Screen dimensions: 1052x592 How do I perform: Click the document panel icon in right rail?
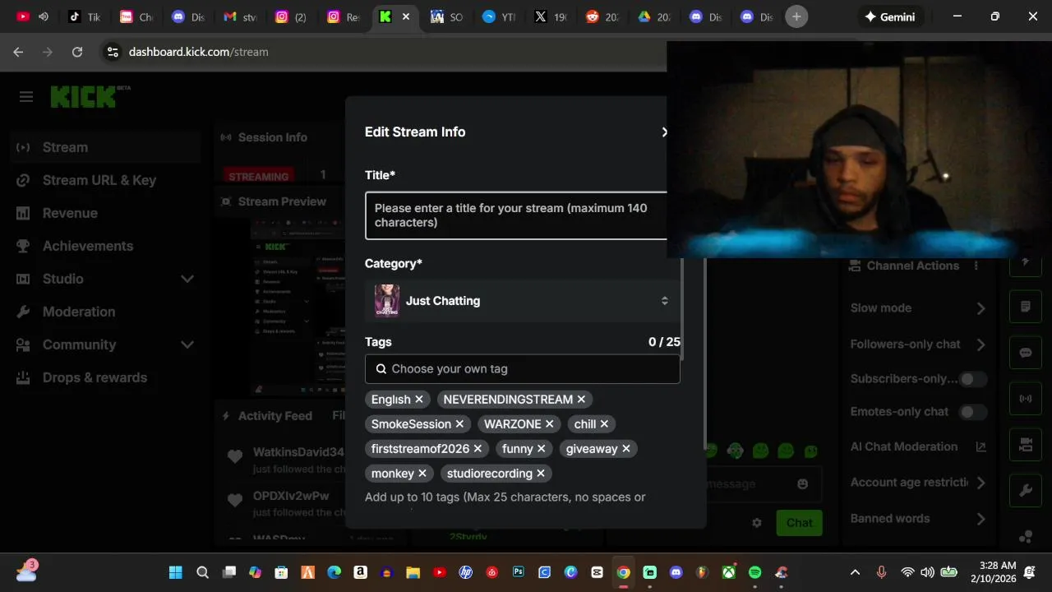(x=1026, y=307)
